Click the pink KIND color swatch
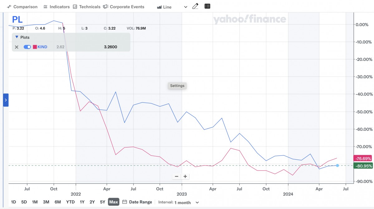The width and height of the screenshot is (374, 209). [35, 47]
